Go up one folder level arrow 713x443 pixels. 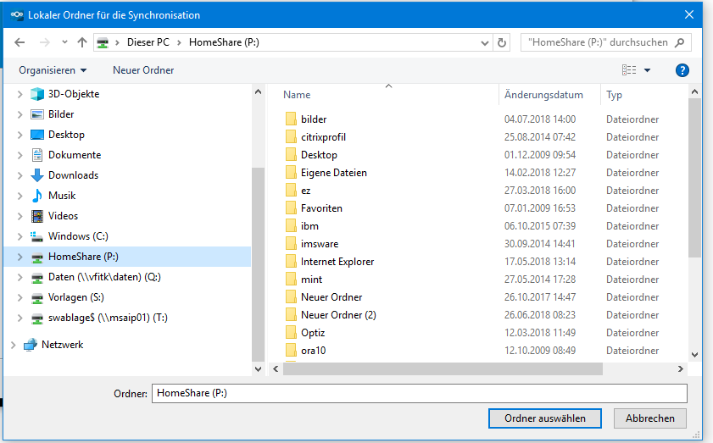[82, 42]
